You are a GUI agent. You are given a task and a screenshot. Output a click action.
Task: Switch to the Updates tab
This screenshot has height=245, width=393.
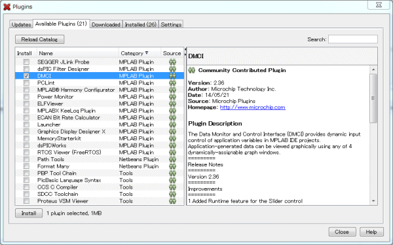click(21, 25)
